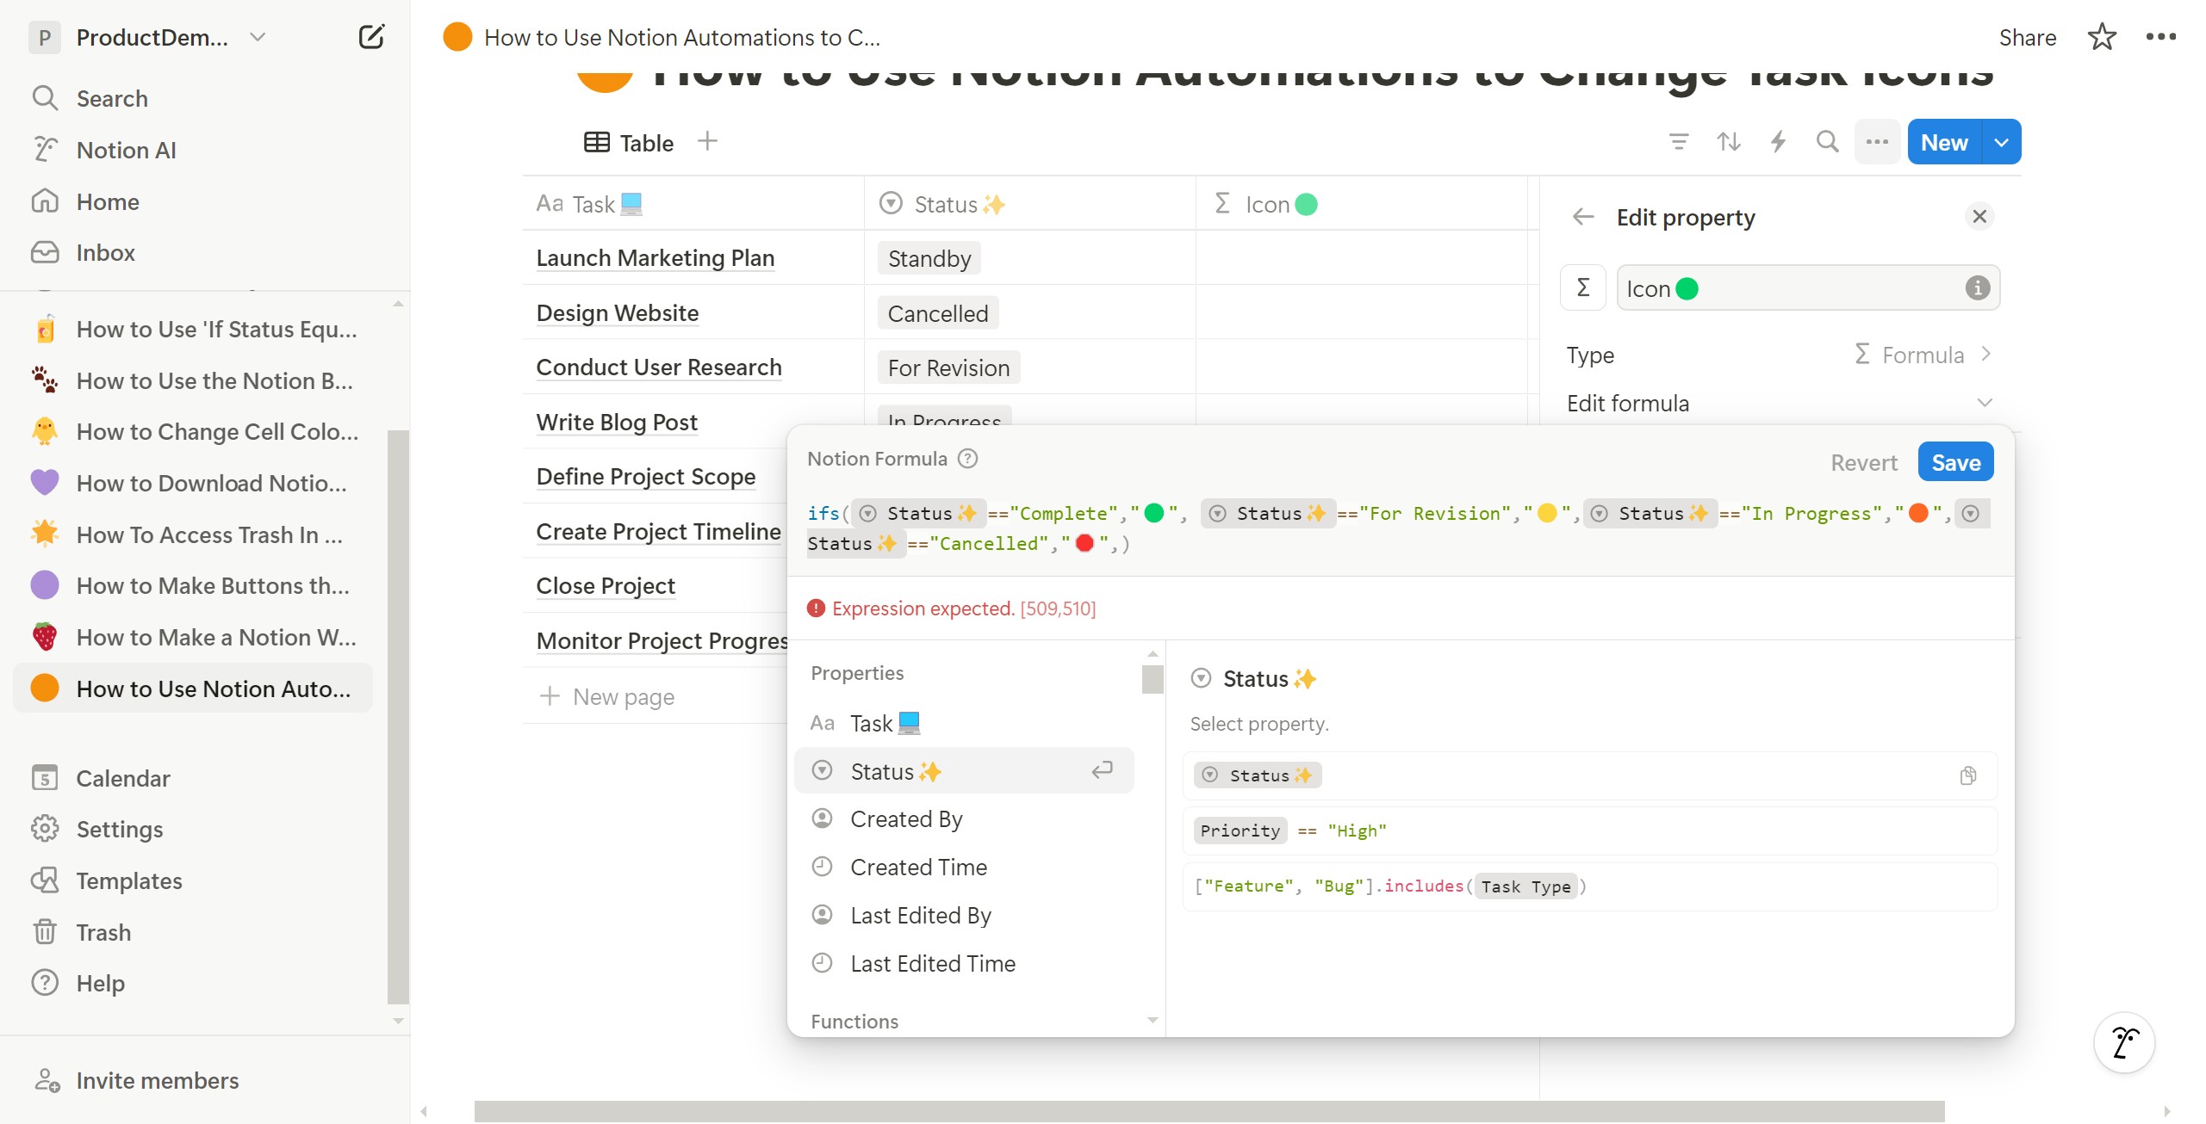Viewport: 2206px width, 1124px height.
Task: Open the database three-dot options menu
Action: click(1877, 142)
